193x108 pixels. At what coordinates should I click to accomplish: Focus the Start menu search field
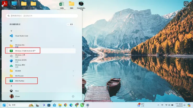[x=42, y=16]
